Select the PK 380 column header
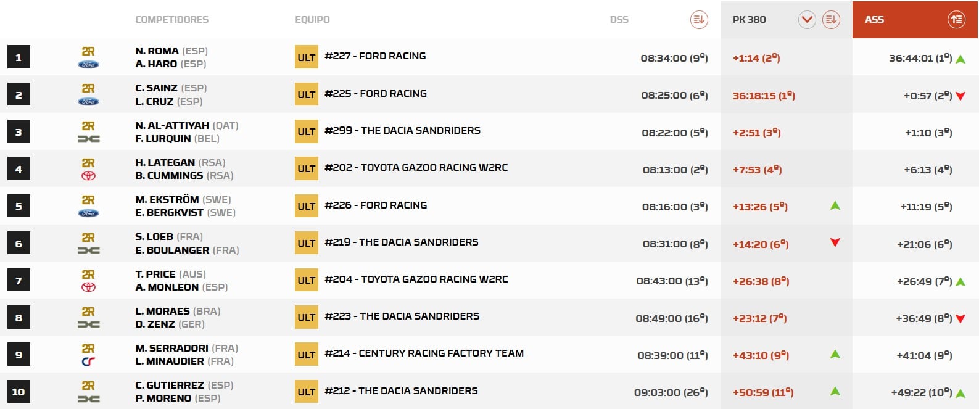This screenshot has height=409, width=979. point(749,20)
